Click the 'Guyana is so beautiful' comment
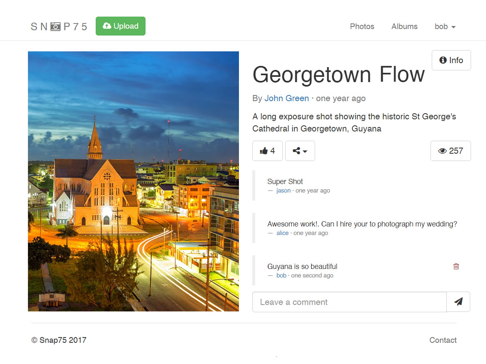The height and width of the screenshot is (364, 486). pos(302,267)
